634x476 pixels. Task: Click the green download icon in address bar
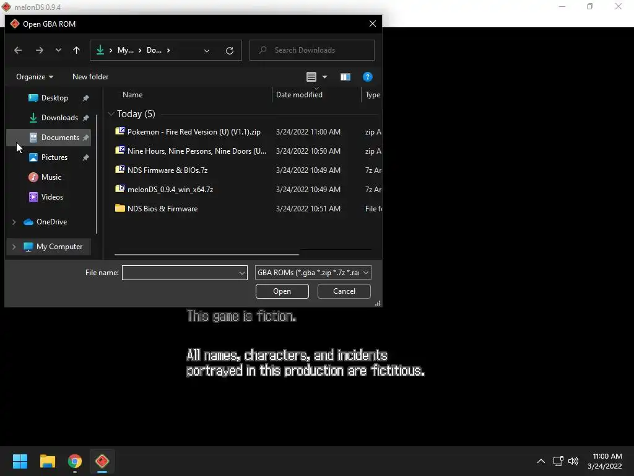[100, 50]
